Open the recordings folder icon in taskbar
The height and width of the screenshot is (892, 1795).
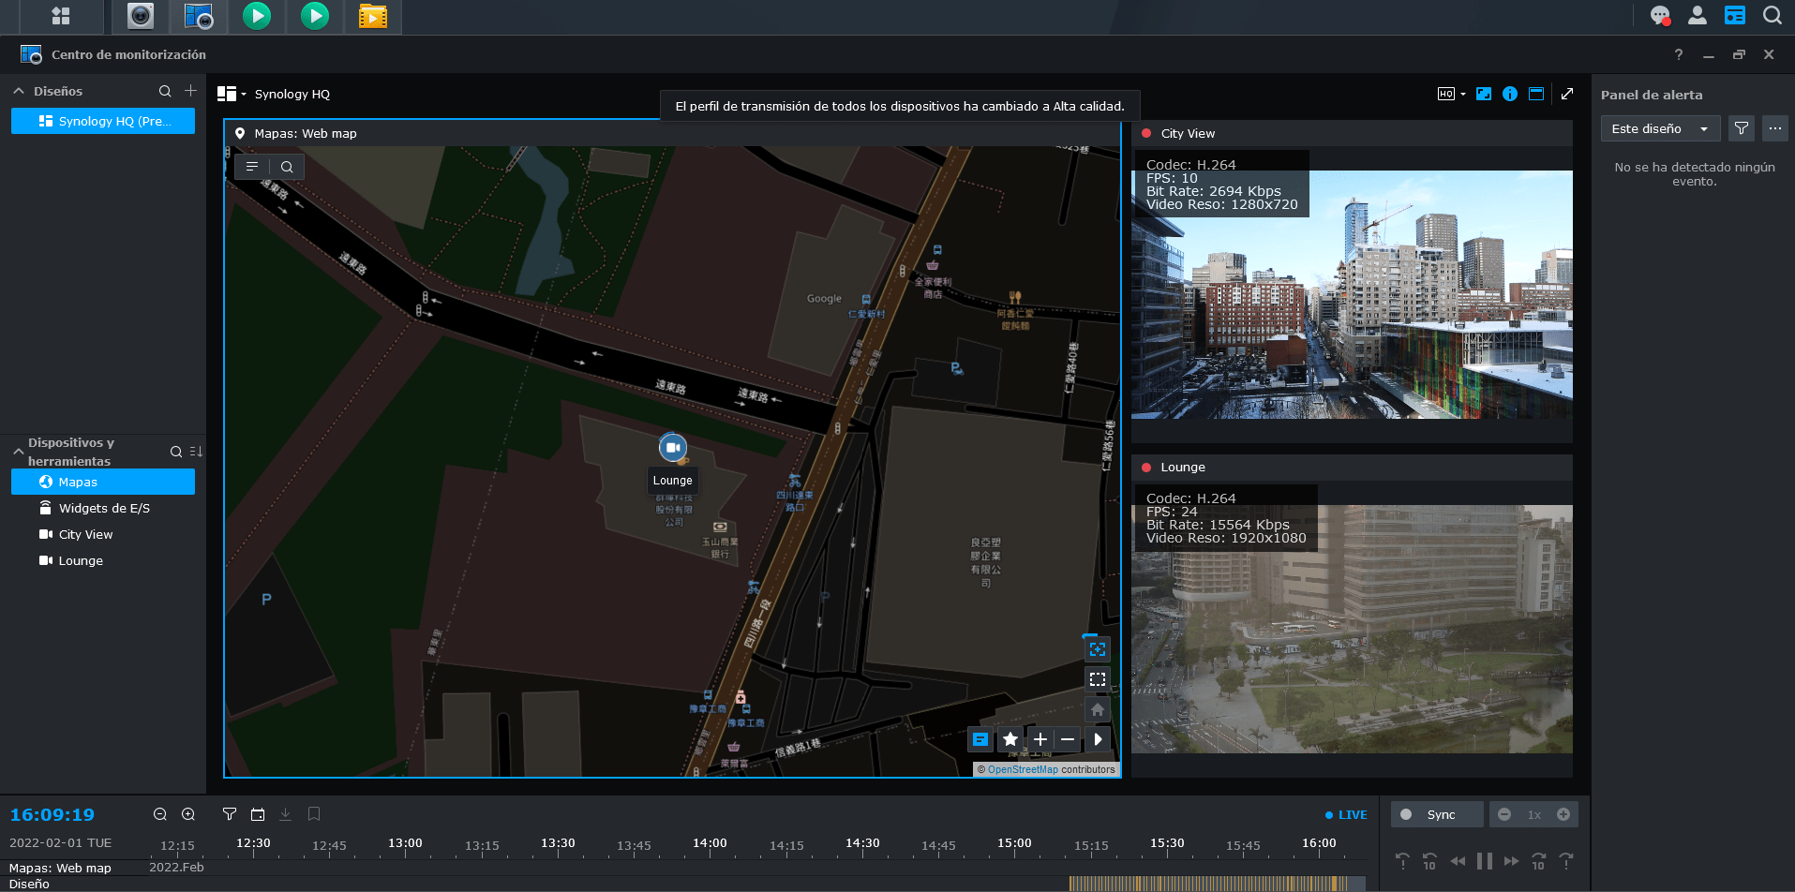click(373, 16)
